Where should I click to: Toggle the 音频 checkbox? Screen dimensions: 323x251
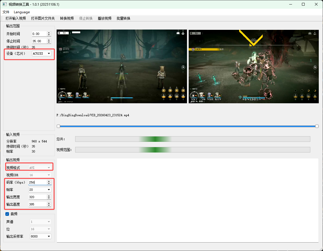click(x=7, y=214)
